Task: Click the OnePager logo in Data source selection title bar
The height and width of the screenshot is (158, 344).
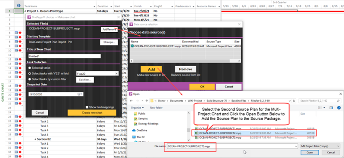Action: click(131, 24)
